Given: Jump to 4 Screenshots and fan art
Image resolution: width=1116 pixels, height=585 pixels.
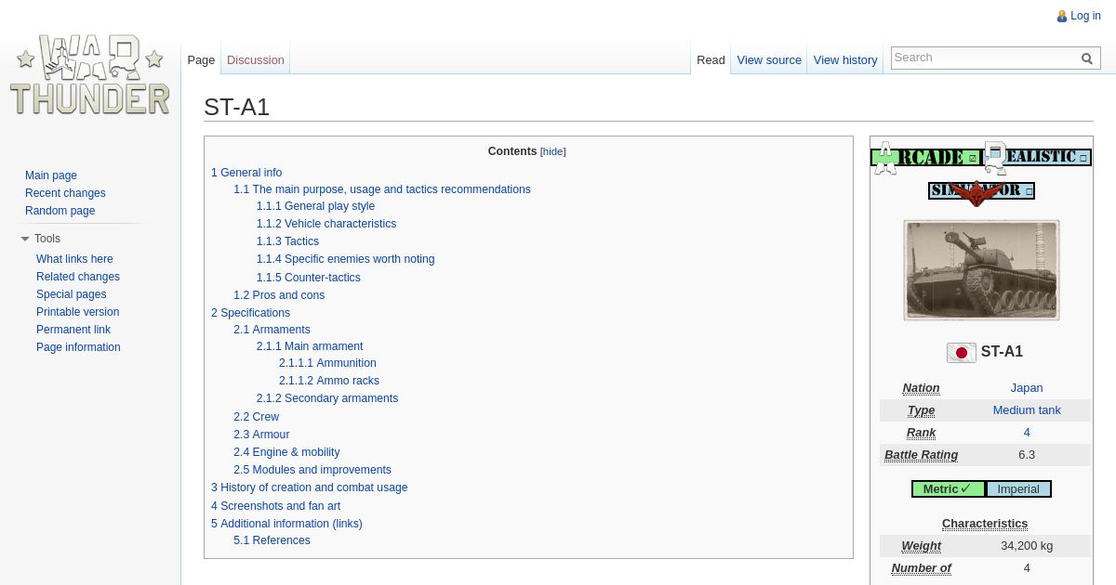Looking at the screenshot, I should pyautogui.click(x=275, y=506).
